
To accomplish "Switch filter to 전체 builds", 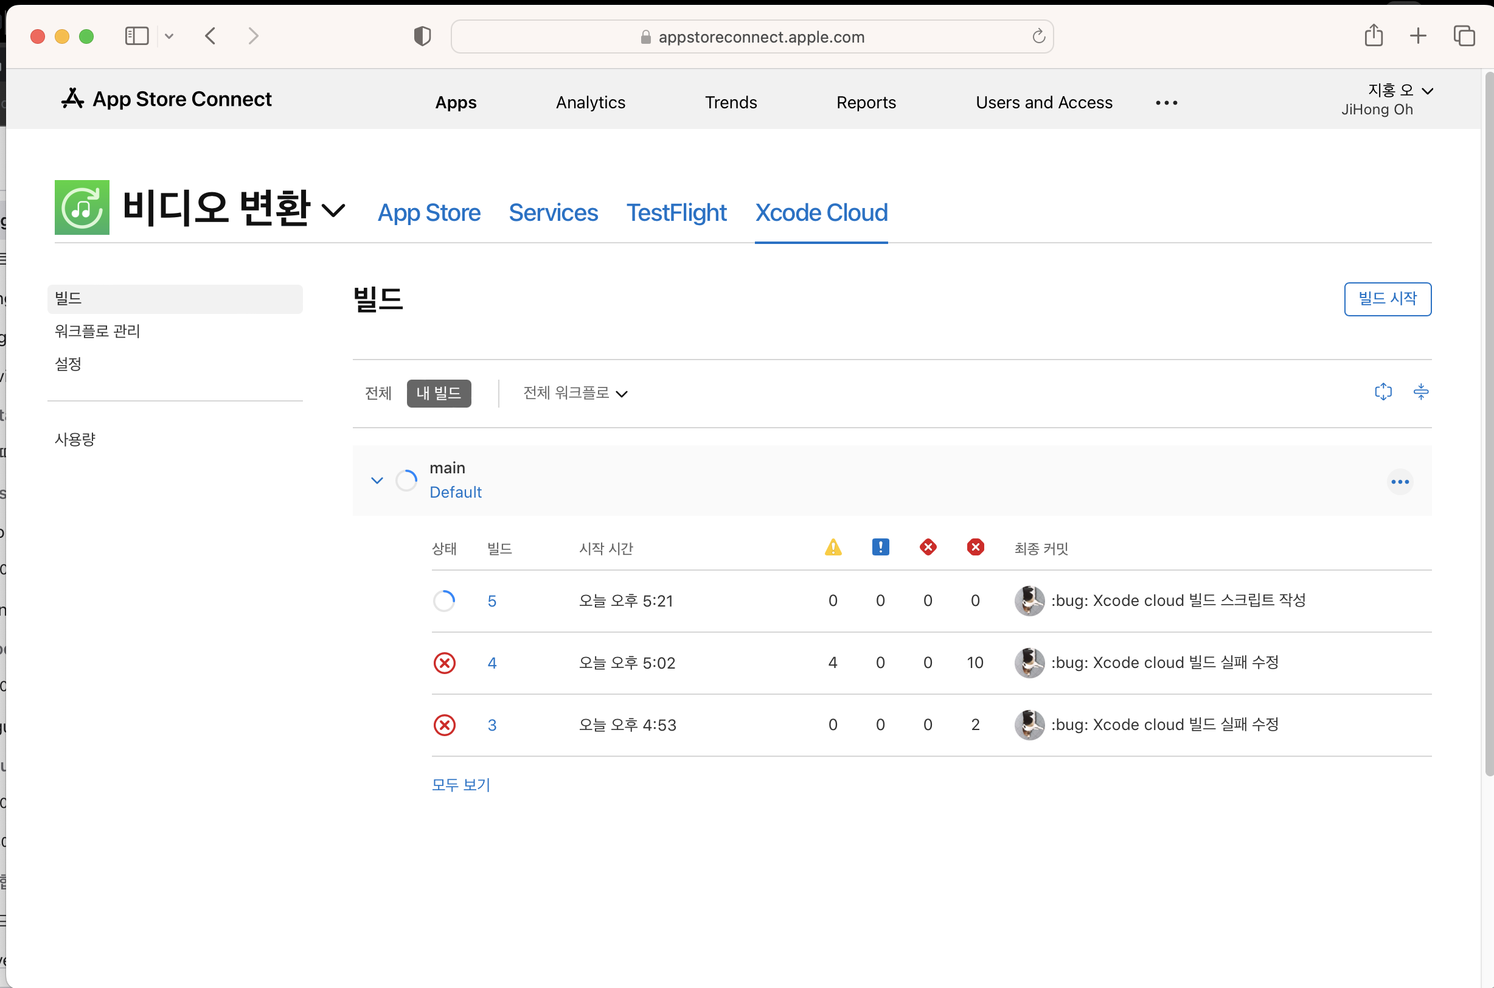I will (x=378, y=393).
